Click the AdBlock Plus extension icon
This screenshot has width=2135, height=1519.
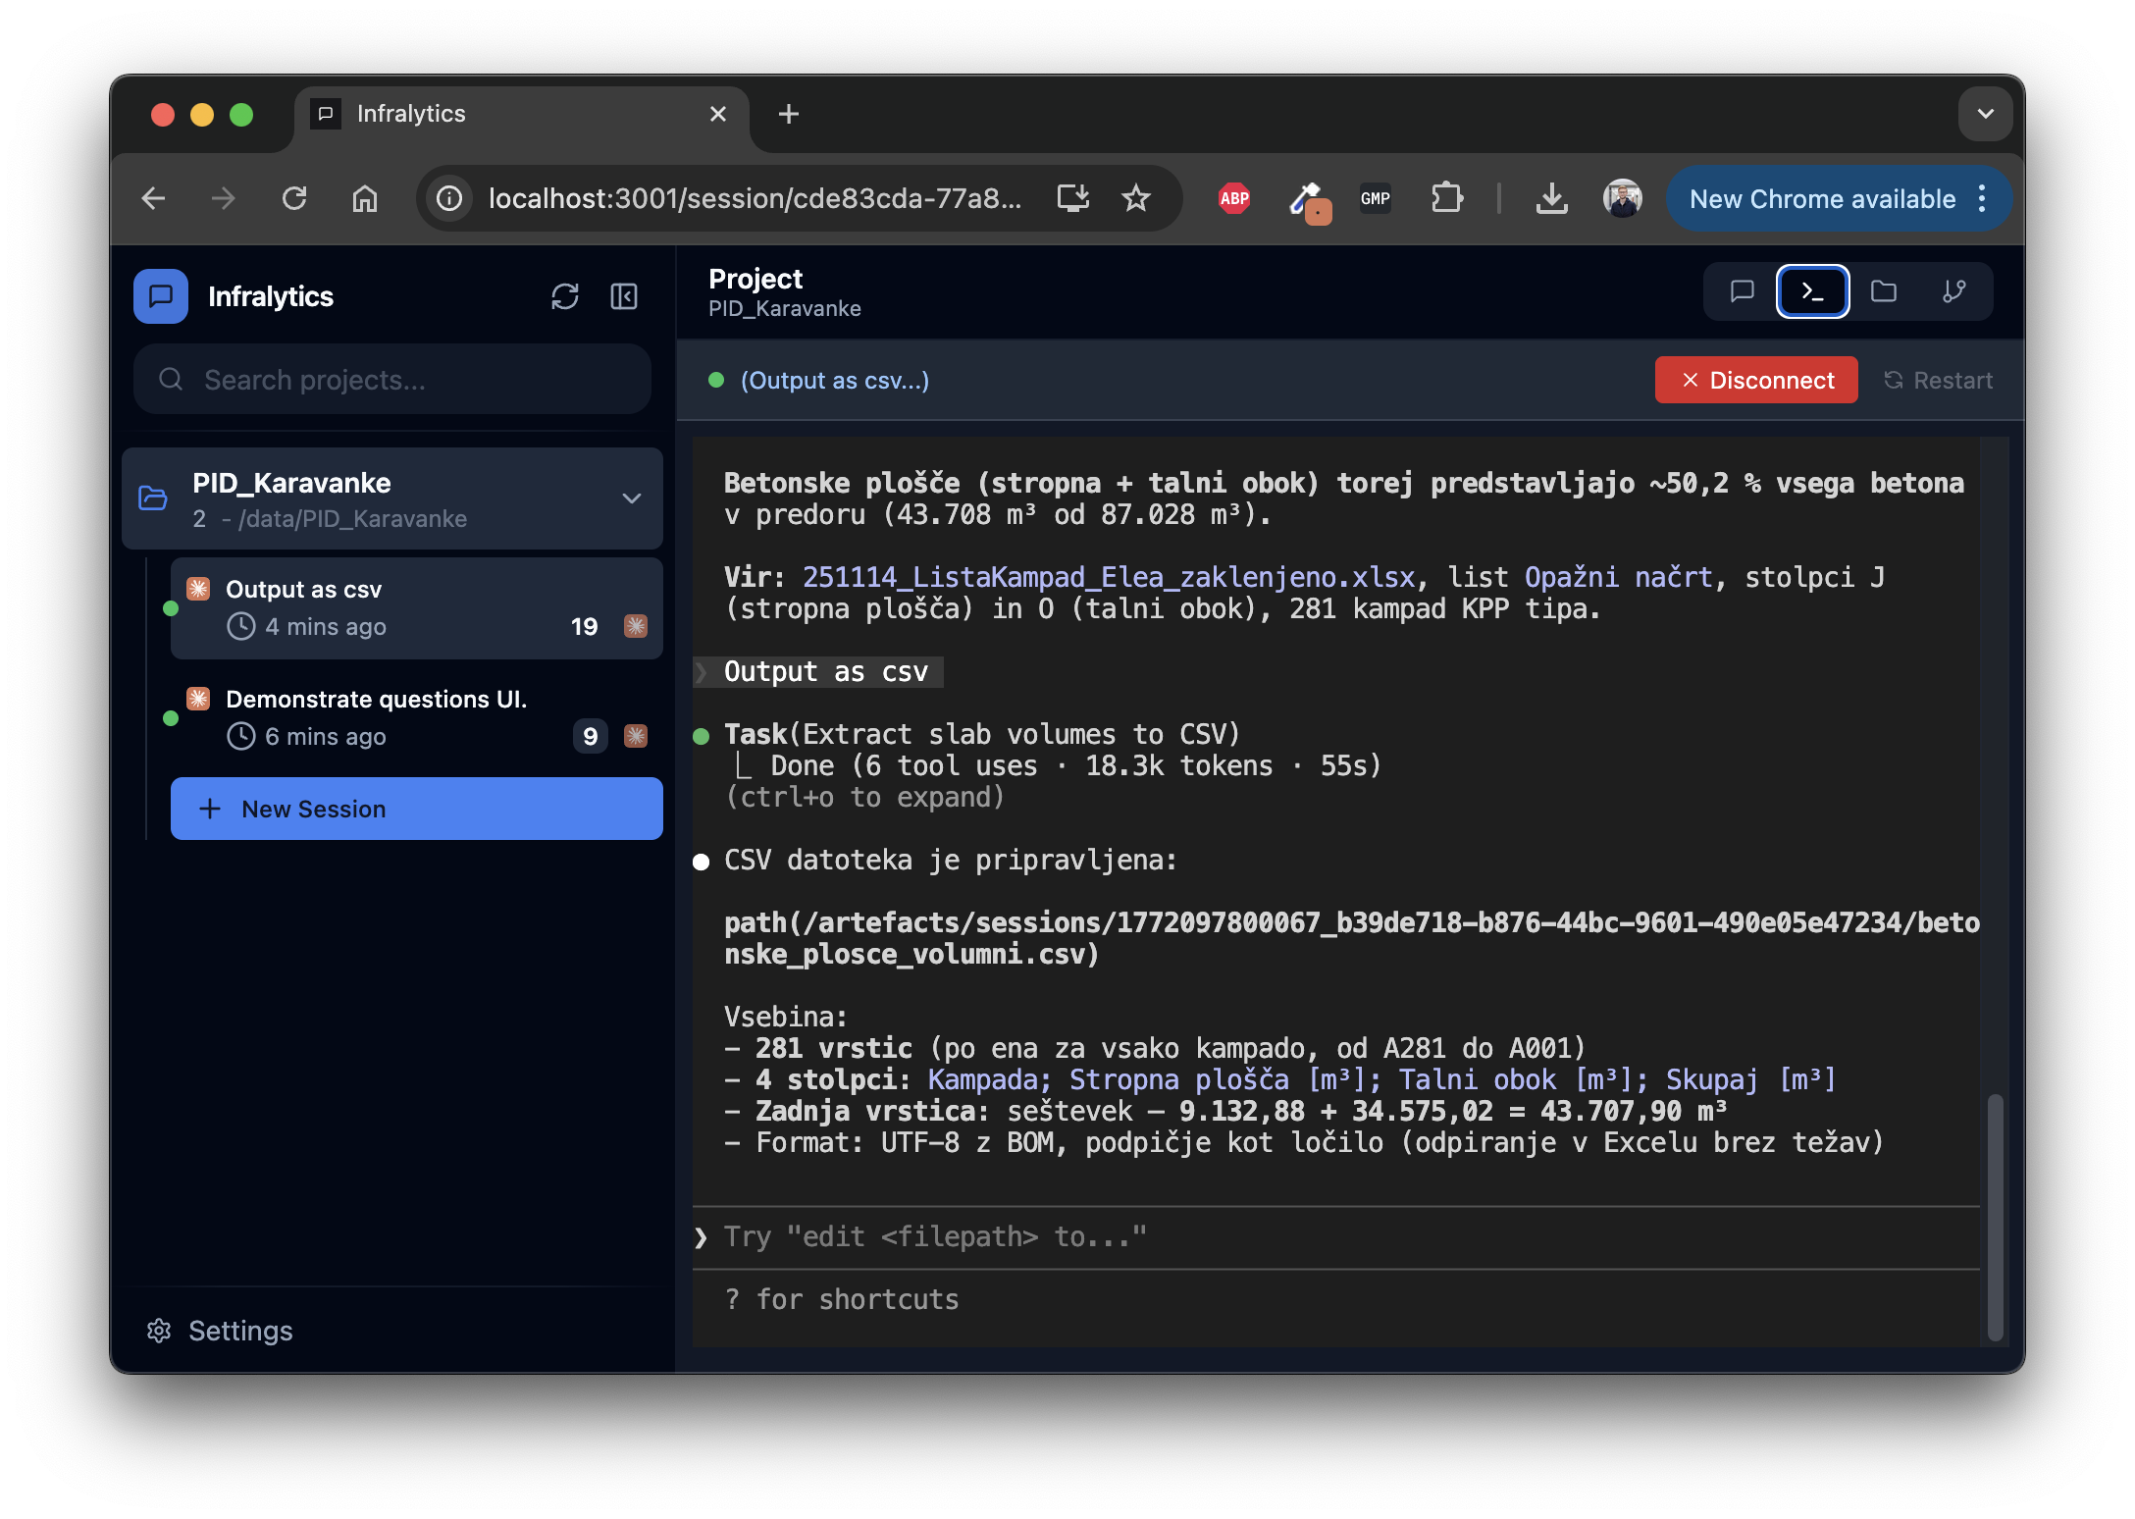[x=1233, y=199]
